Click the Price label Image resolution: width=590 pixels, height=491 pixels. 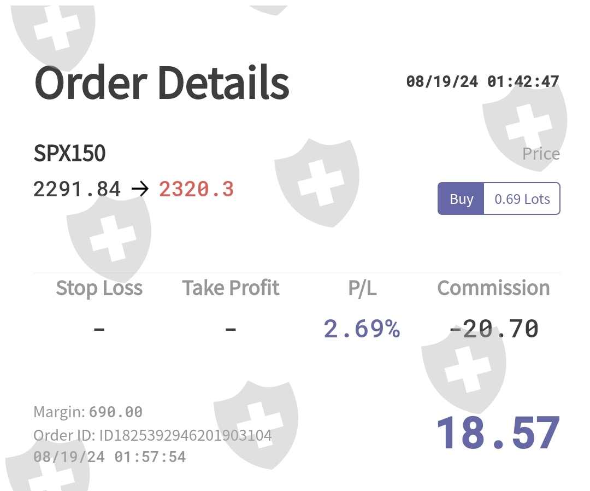[541, 154]
